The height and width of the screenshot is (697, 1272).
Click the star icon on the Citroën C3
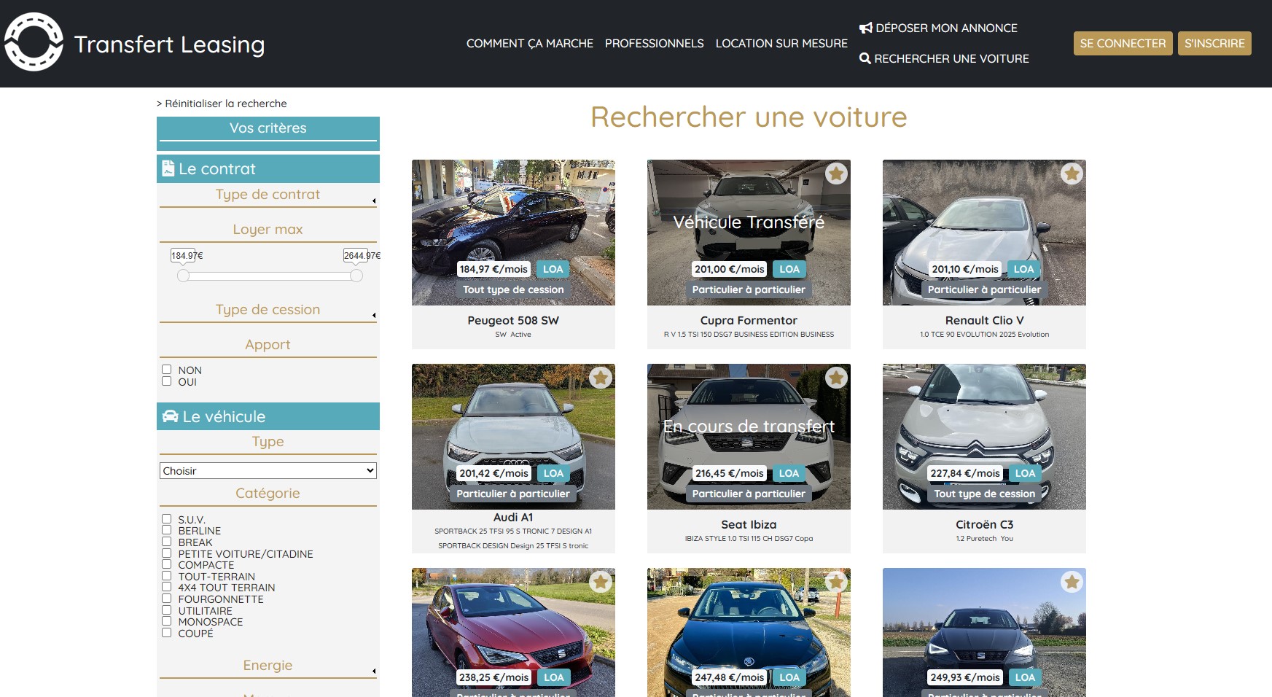click(x=1070, y=378)
